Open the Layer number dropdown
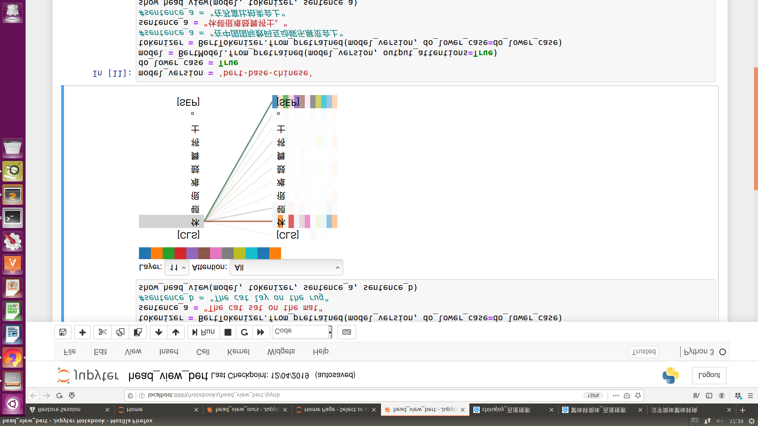 click(x=176, y=267)
